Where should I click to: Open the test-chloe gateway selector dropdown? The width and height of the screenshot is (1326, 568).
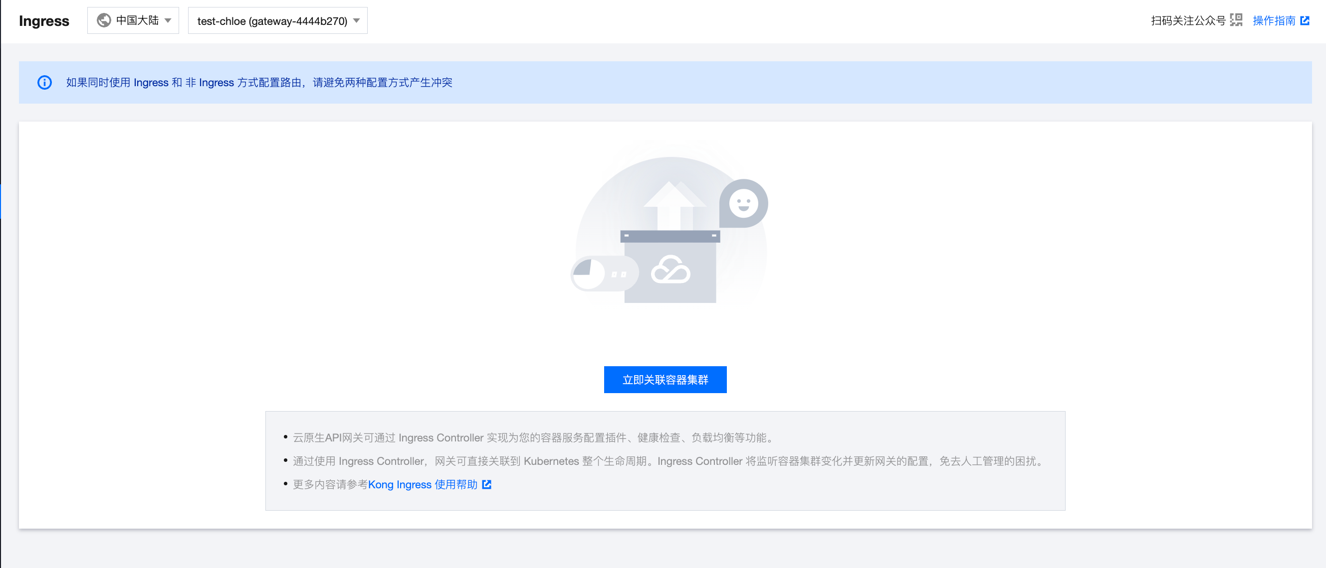pos(277,20)
